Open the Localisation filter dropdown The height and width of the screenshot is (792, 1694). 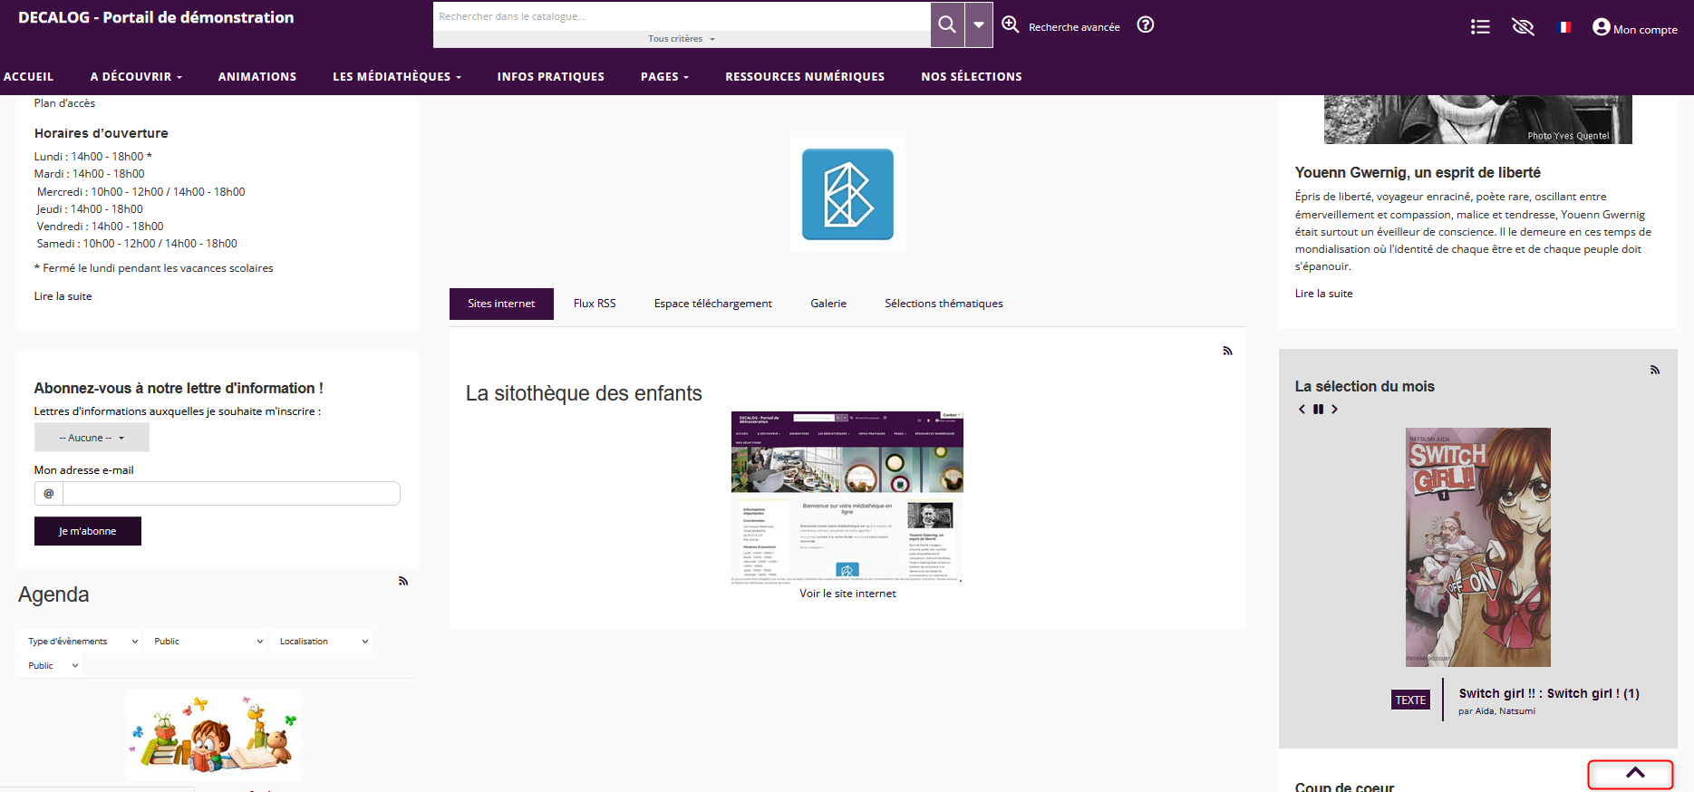[324, 642]
